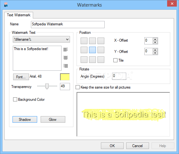179x154 pixels.
Task: Click the Name field with Softpedia Watermark
Action: tap(68, 24)
